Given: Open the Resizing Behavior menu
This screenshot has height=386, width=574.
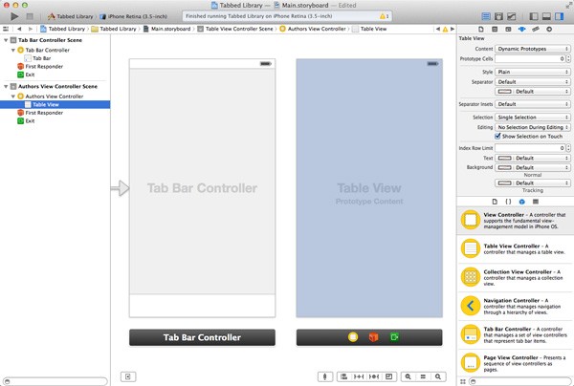Looking at the screenshot, I should [388, 376].
